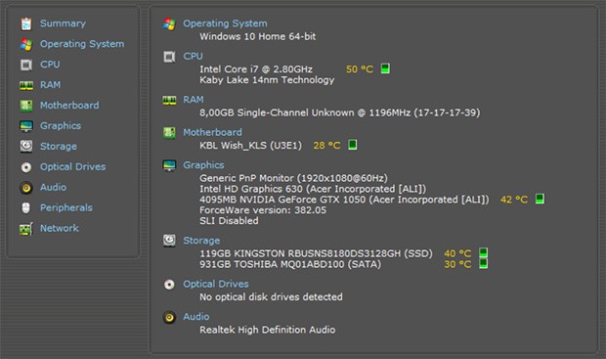Select Storage in the sidebar list
Screen dimensions: 606x359
pyautogui.click(x=59, y=147)
